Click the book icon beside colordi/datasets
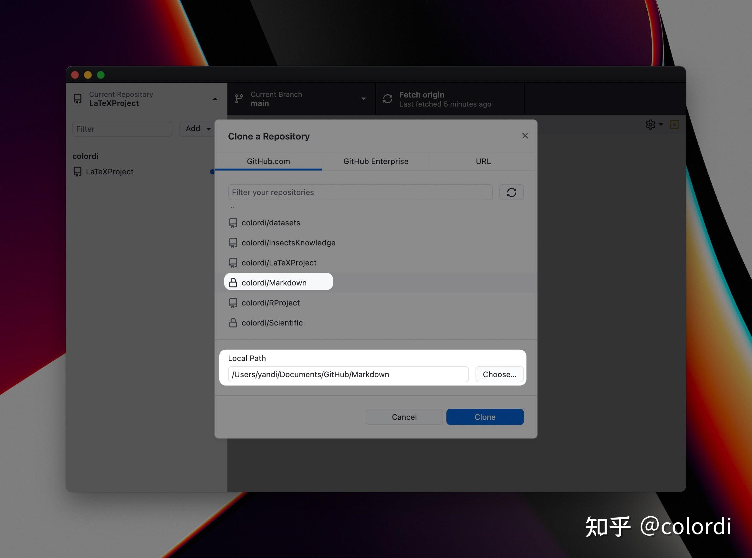Viewport: 752px width, 558px height. point(234,222)
